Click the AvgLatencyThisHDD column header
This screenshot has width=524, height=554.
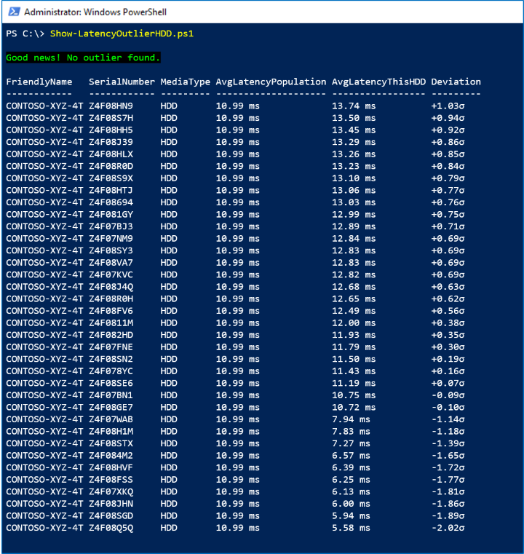[x=379, y=82]
